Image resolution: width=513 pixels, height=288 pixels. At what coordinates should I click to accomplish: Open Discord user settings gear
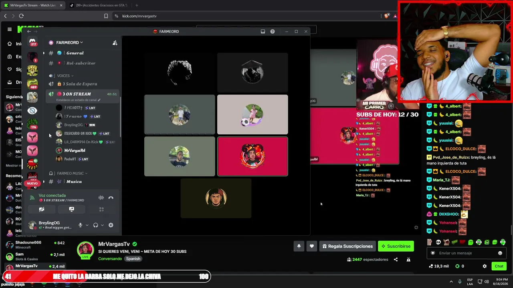pos(111,225)
